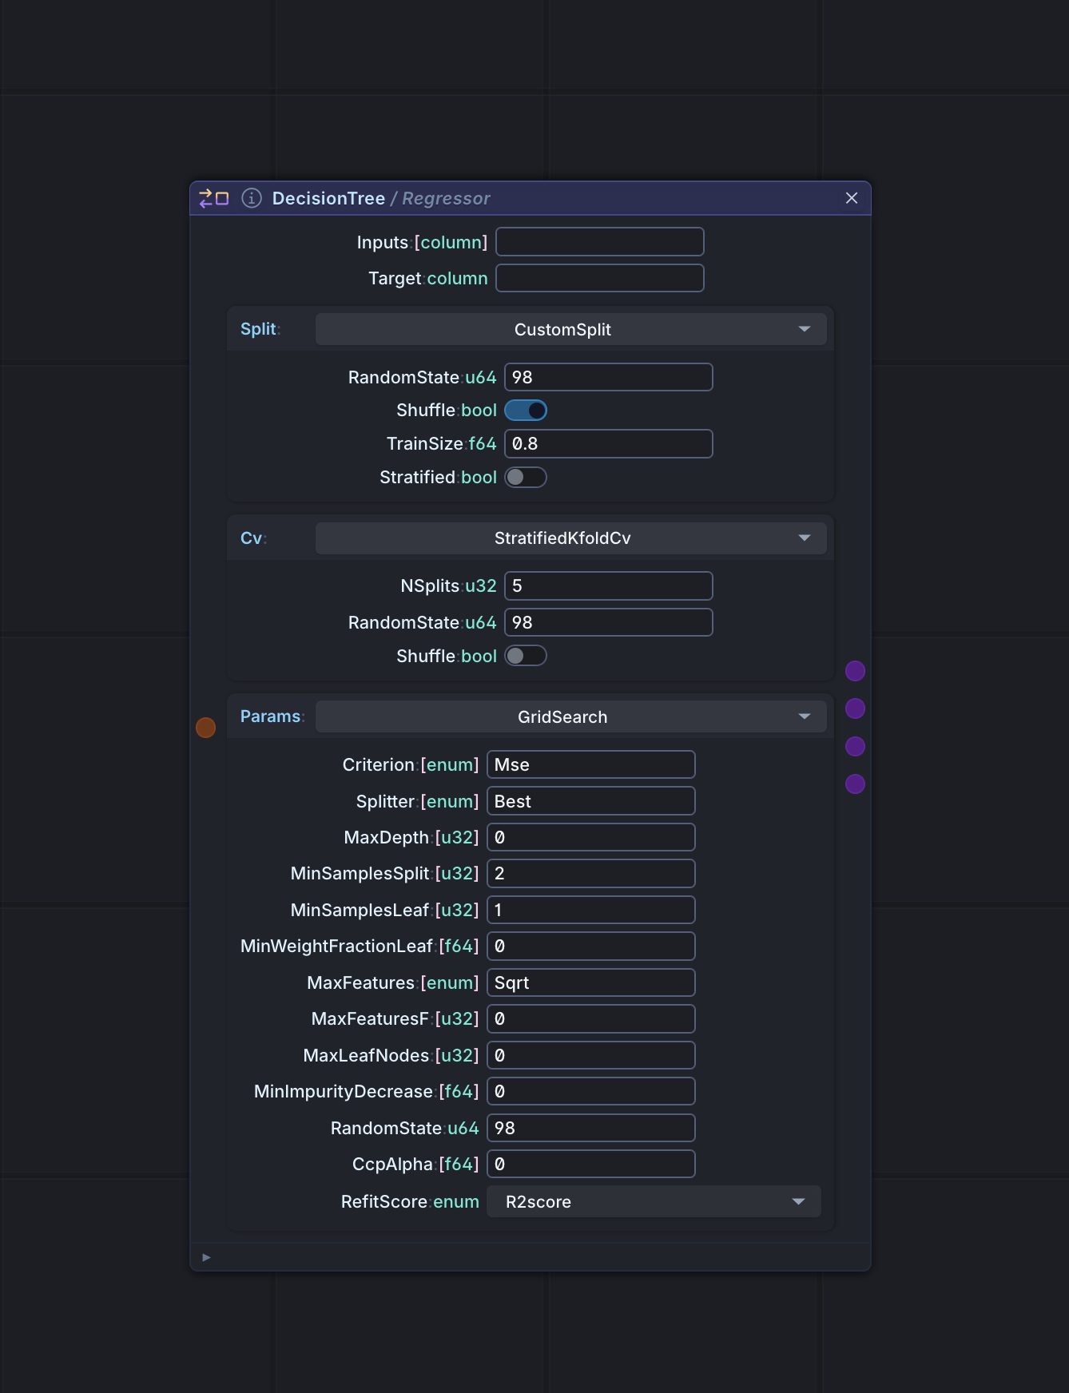The width and height of the screenshot is (1069, 1393).
Task: Click the topmost purple output port
Action: pos(855,671)
